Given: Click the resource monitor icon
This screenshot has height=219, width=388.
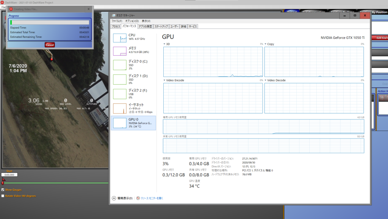Looking at the screenshot, I should pos(138,198).
